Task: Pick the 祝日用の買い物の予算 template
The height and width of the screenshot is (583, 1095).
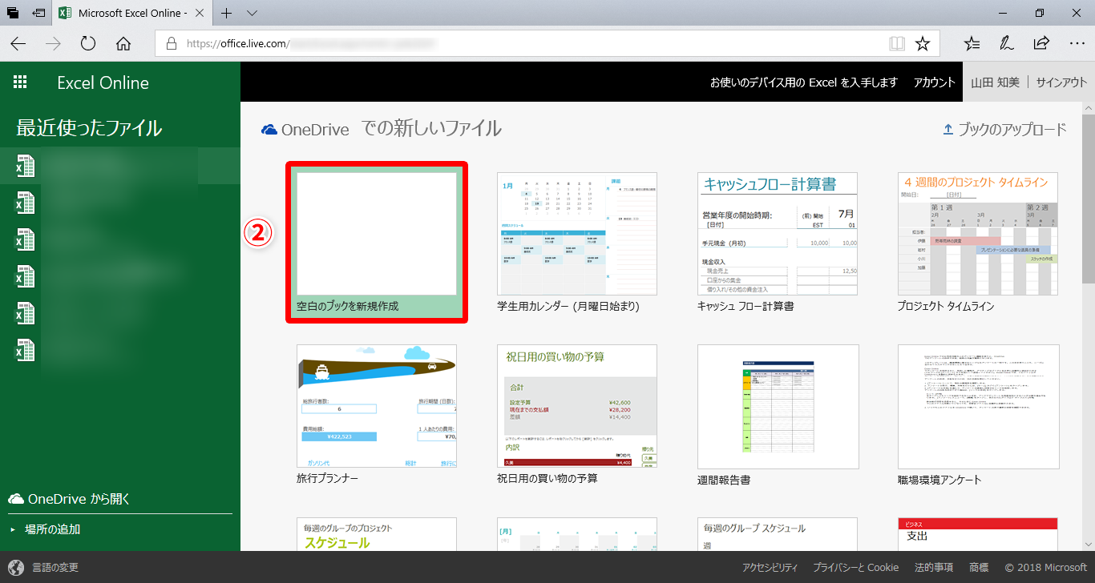Action: click(x=577, y=415)
